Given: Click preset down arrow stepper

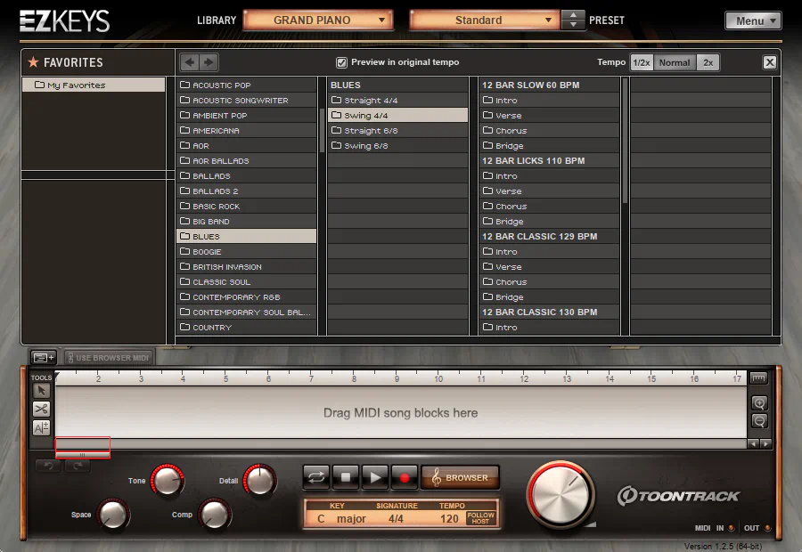Looking at the screenshot, I should click(573, 25).
